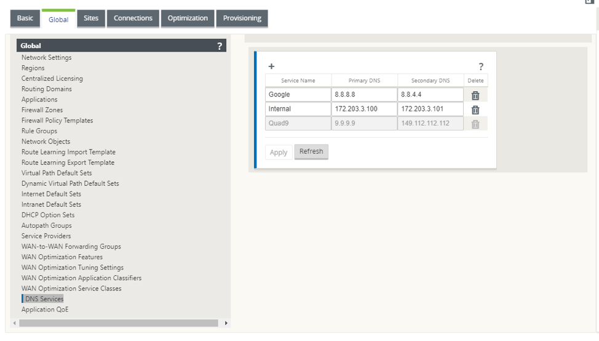This screenshot has height=341, width=599.
Task: Open Firewall Zones
Action: 42,110
